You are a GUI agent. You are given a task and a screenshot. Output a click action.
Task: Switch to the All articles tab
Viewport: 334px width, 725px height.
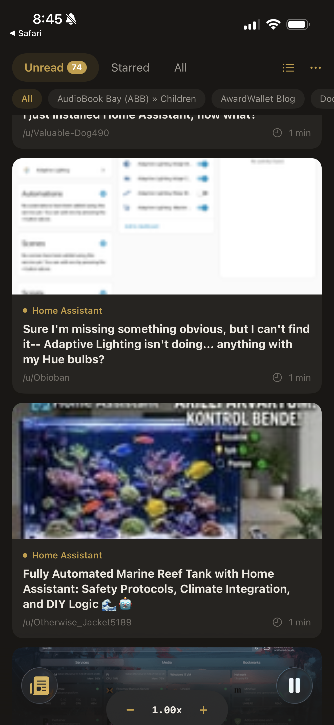(180, 67)
